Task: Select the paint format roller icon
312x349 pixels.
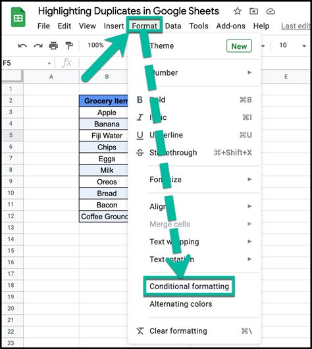Action: (x=69, y=45)
